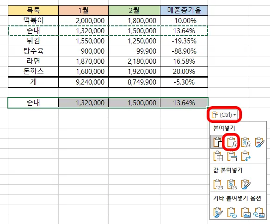
Task: Click the 돈까스 cell
Action: click(x=33, y=72)
